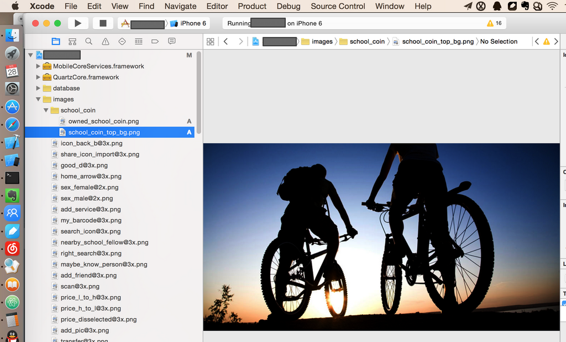Collapse the images folder

[x=39, y=99]
